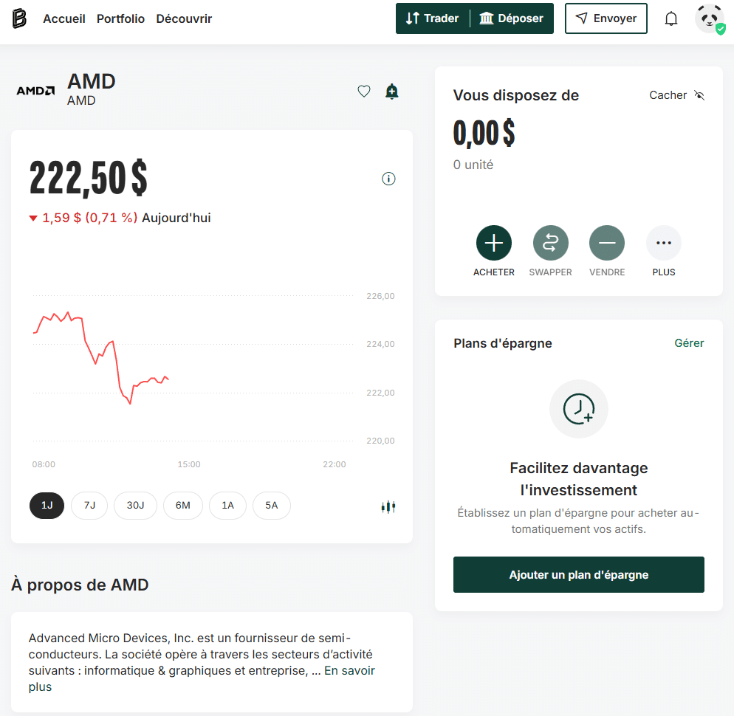Click the Swapper icon
The image size is (734, 716).
pos(551,243)
